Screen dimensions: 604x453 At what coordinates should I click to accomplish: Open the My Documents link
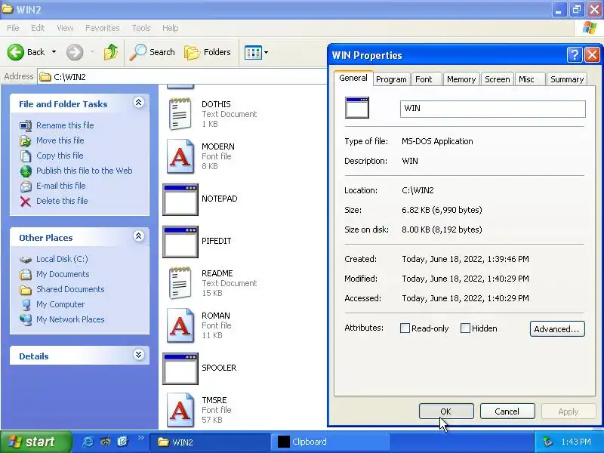[x=63, y=274]
